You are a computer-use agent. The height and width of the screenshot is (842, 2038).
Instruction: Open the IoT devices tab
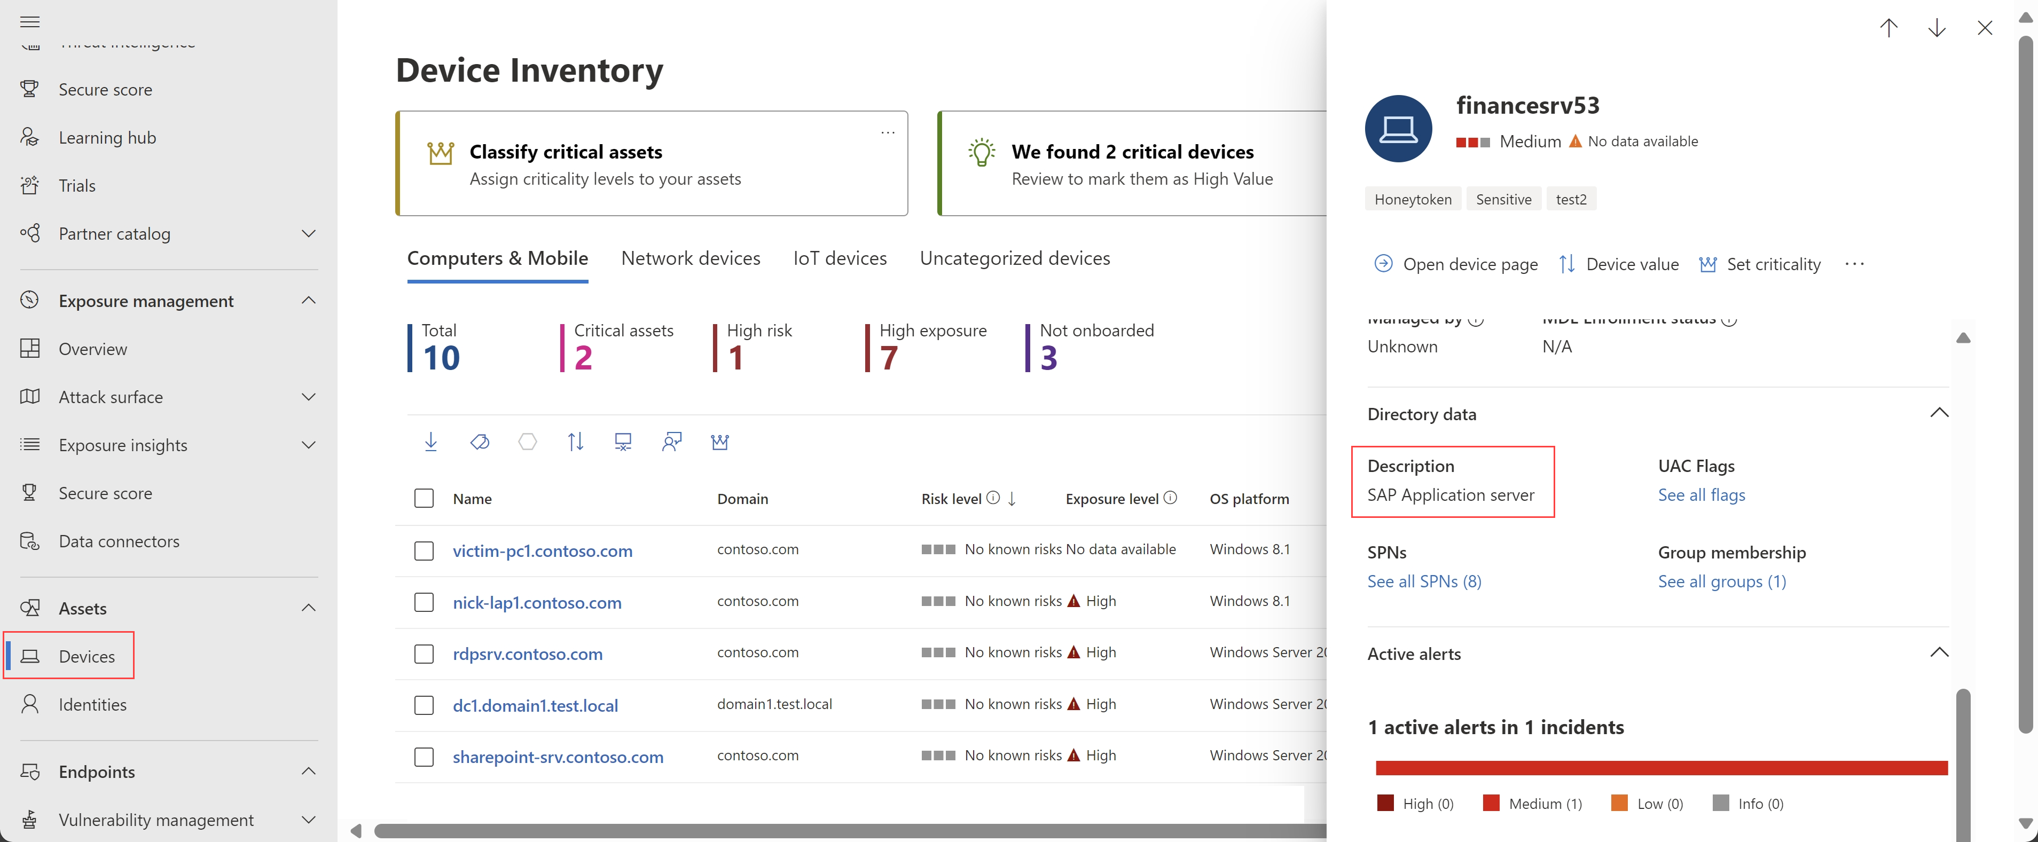coord(840,258)
